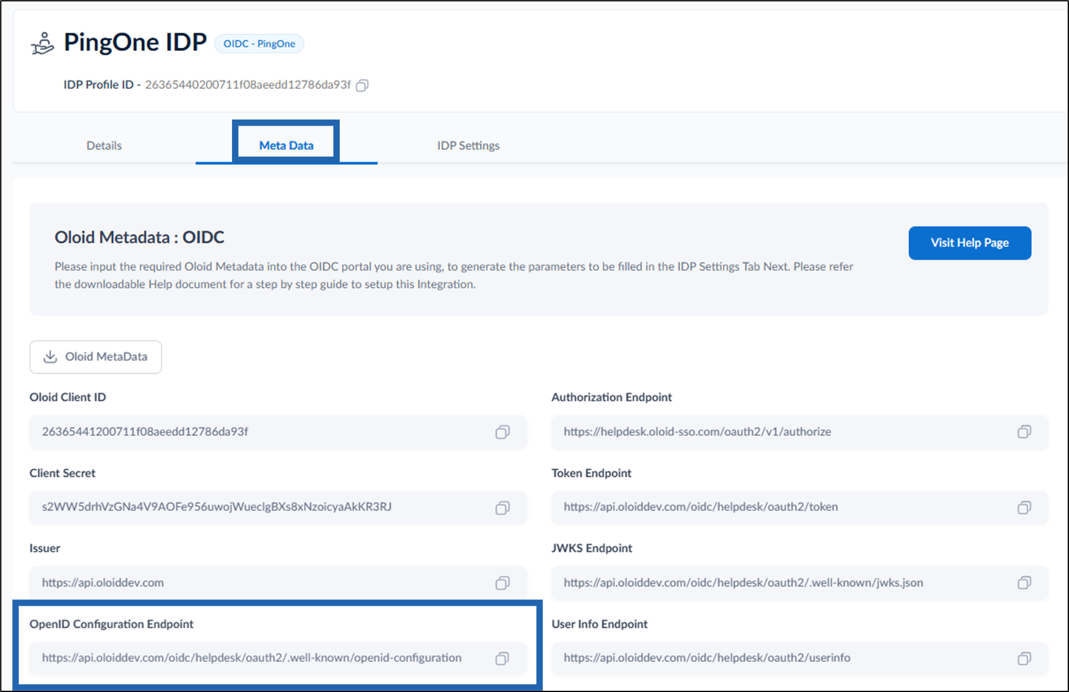Copy the Oloid Client ID value
The width and height of the screenshot is (1069, 692).
pyautogui.click(x=503, y=432)
